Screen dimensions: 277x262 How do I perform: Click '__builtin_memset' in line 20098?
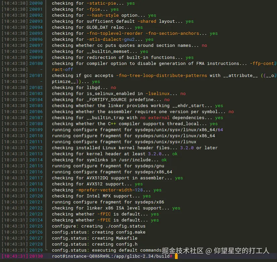point(108,52)
